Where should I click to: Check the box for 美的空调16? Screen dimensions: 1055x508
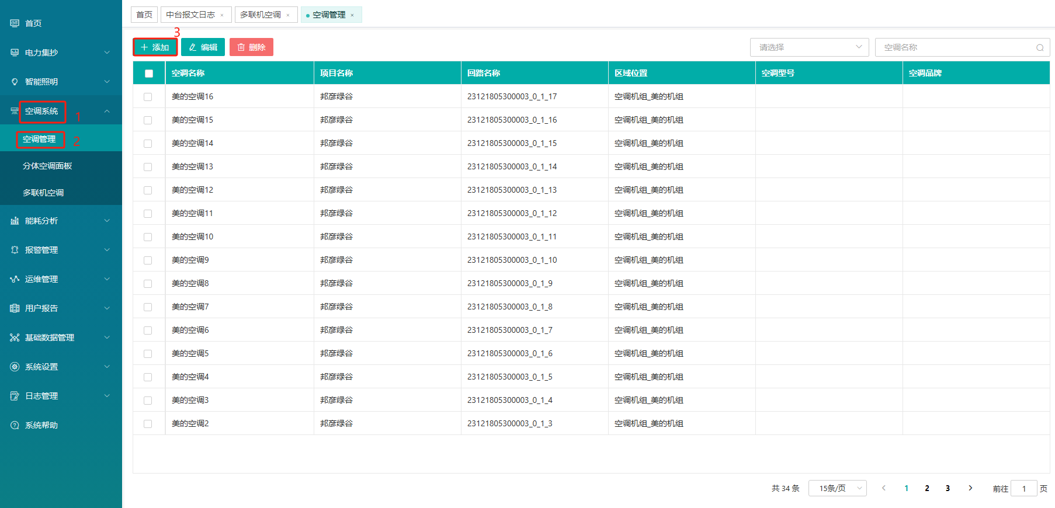click(x=148, y=97)
